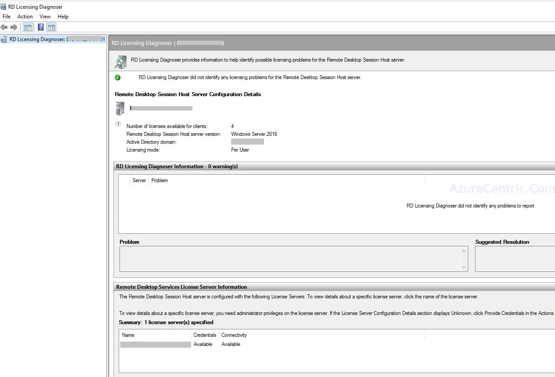The image size is (555, 377).
Task: Click the Problem column header
Action: coord(287,180)
